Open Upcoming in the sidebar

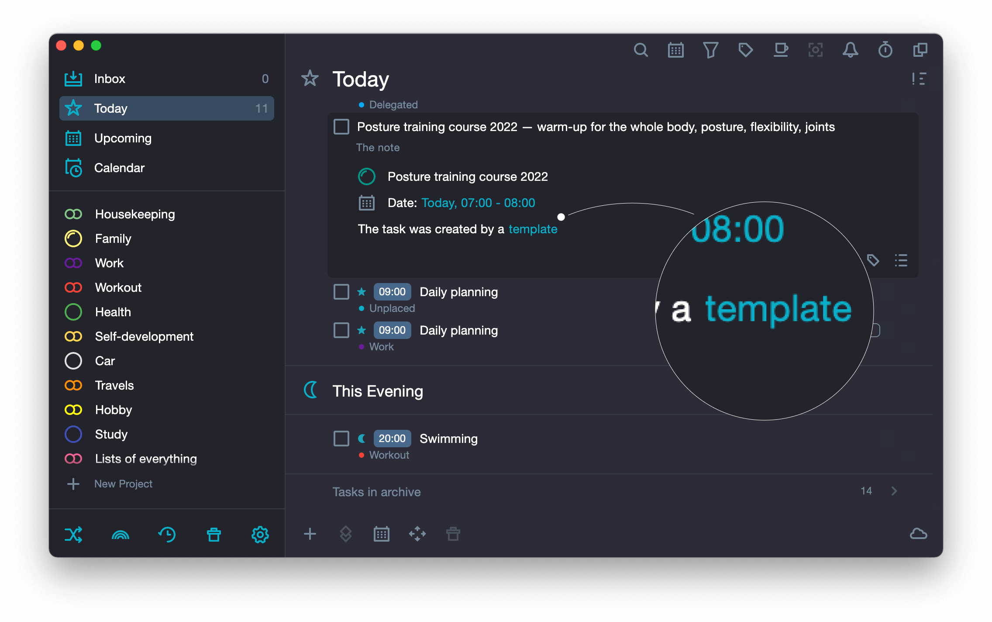click(x=167, y=138)
